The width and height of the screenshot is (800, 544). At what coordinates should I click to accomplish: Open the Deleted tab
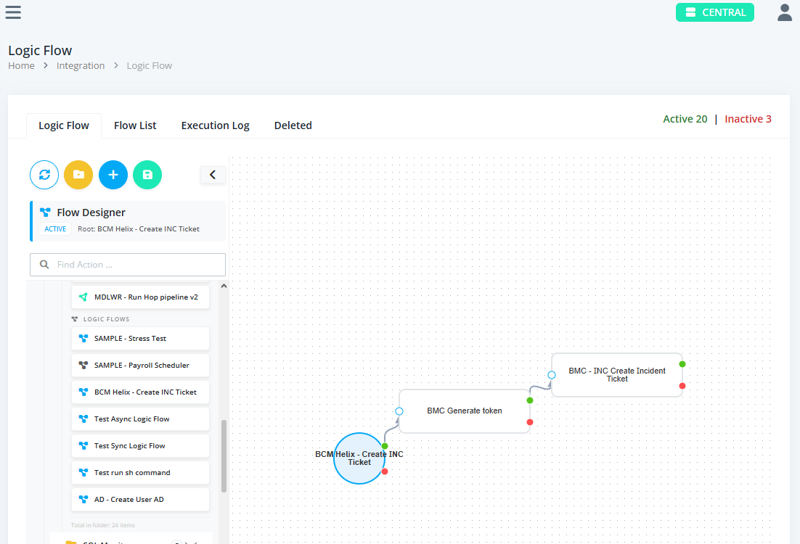click(x=293, y=125)
